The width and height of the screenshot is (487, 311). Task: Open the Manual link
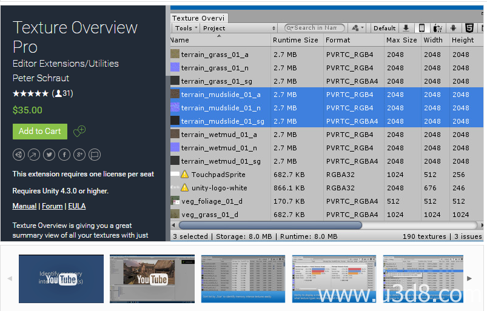(x=24, y=206)
